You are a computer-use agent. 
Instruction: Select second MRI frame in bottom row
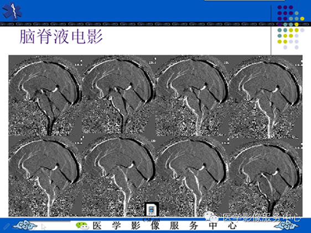118,176
